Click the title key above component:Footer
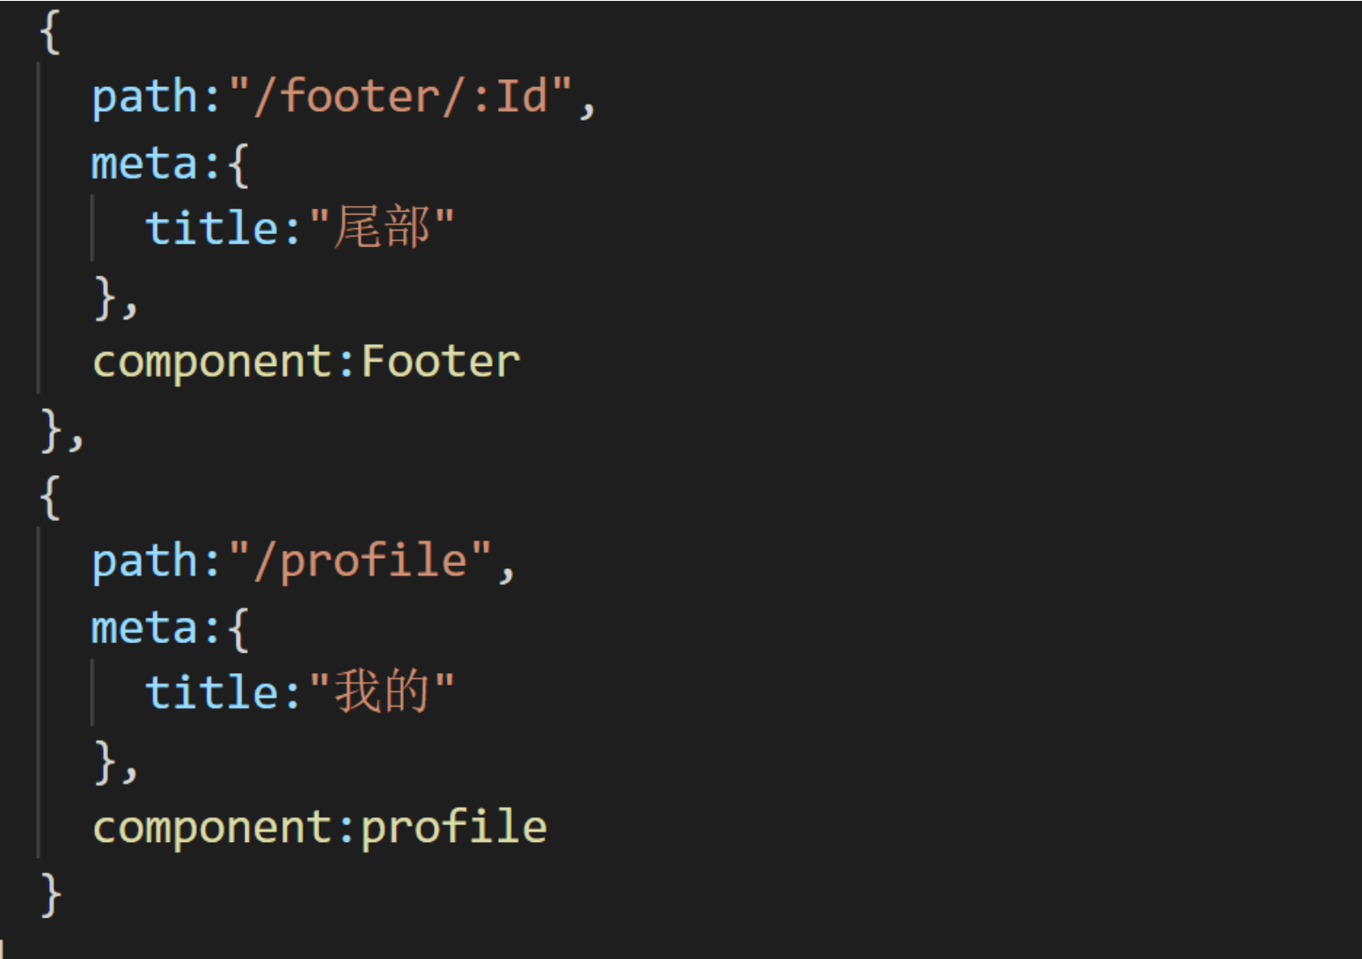 (x=211, y=228)
